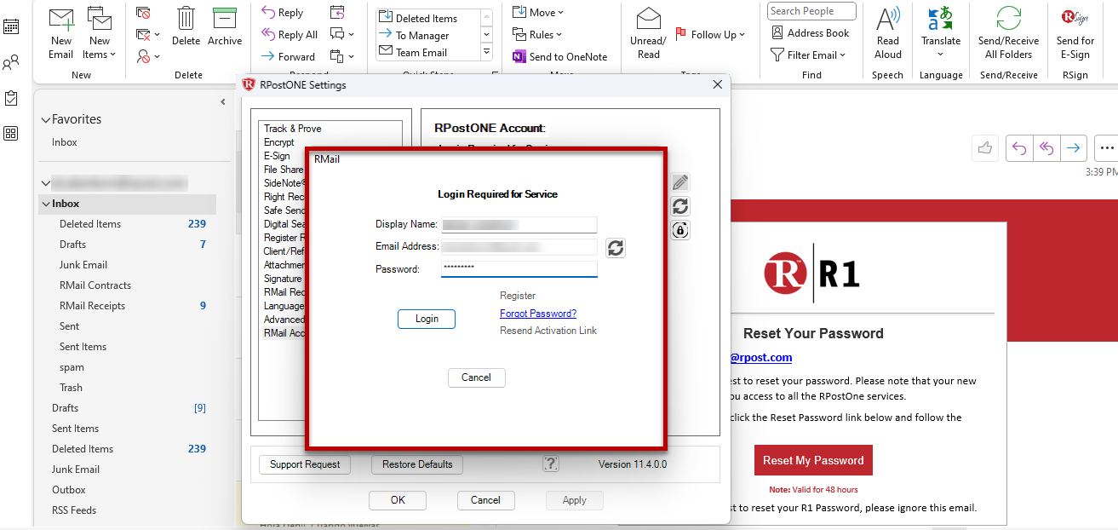
Task: Click the thumbs-up like icon on email
Action: [985, 147]
